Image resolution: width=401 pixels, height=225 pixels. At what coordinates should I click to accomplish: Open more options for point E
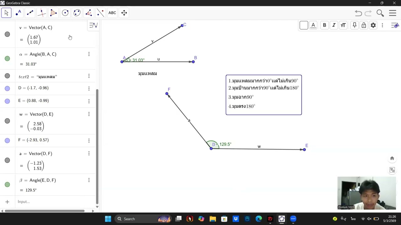pos(89,101)
